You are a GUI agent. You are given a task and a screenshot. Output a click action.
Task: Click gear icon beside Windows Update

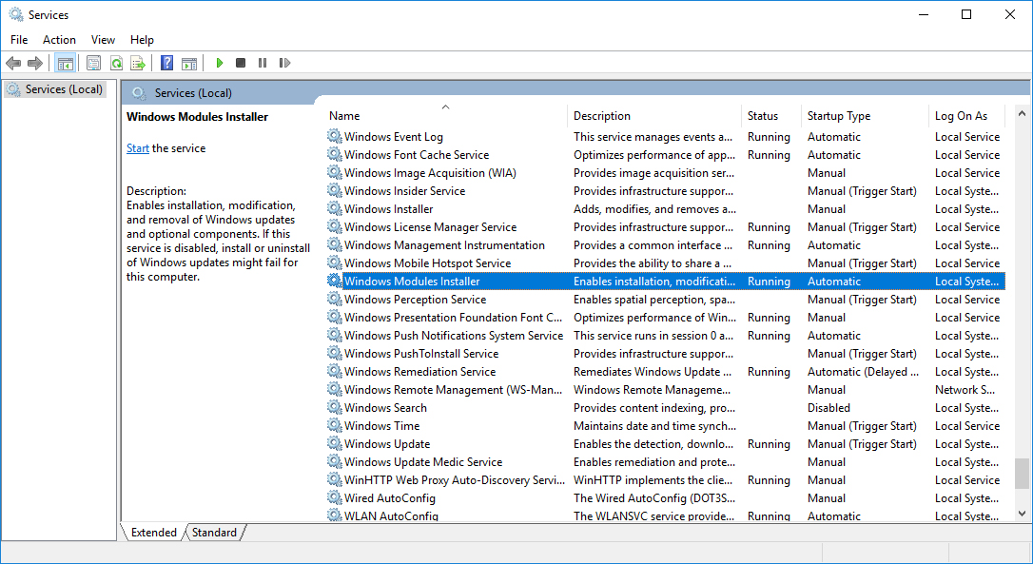click(x=335, y=444)
